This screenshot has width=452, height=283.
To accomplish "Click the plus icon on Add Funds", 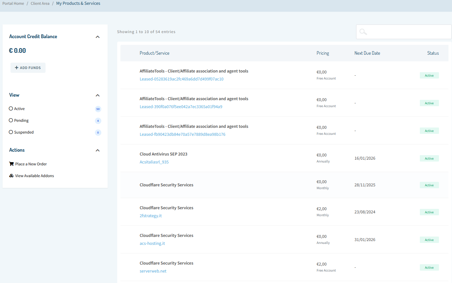I will point(17,68).
